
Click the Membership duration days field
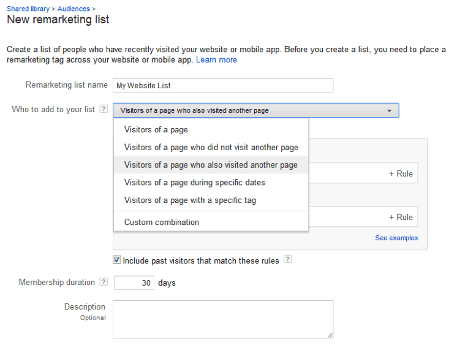pyautogui.click(x=133, y=283)
